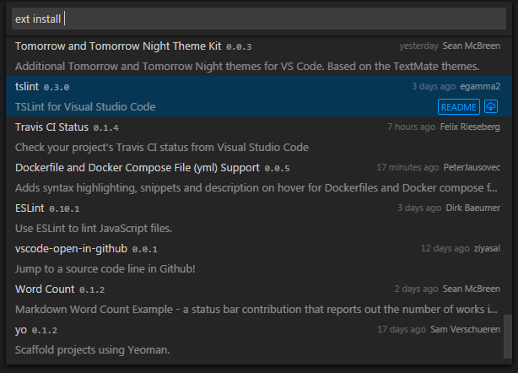Click author name Felix Rieseberg
This screenshot has height=373, width=518.
[x=470, y=127]
